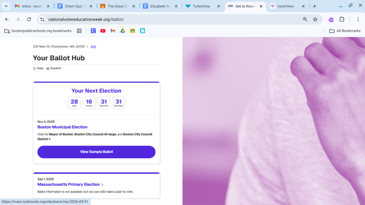Open the Massachusetts Primary Election link
This screenshot has height=205, width=365.
pos(68,184)
